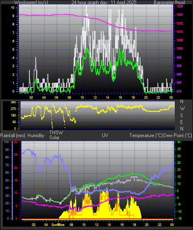Image resolution: width=193 pixels, height=230 pixels.
Task: Click wind direction scale value 180
Action: 13,116
